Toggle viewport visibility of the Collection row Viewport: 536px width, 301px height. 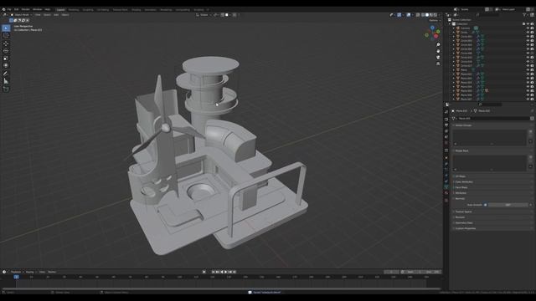[528, 24]
